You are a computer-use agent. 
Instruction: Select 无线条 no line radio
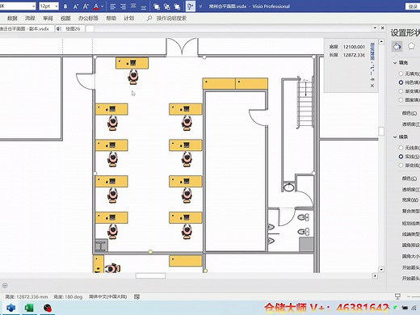pos(401,148)
